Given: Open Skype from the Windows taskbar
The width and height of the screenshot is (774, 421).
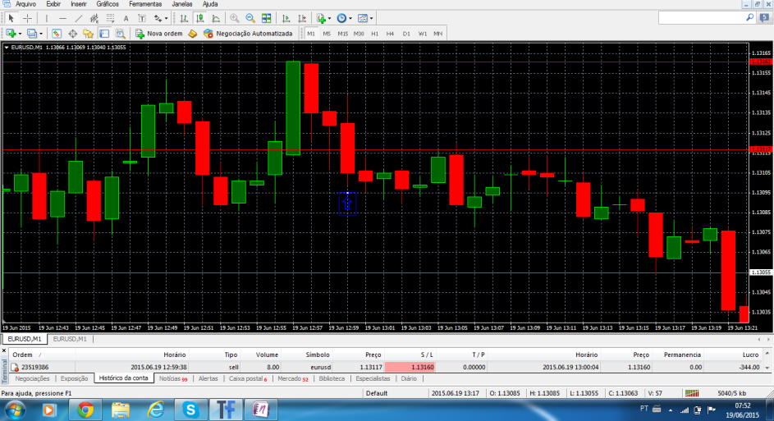Looking at the screenshot, I should coord(190,408).
